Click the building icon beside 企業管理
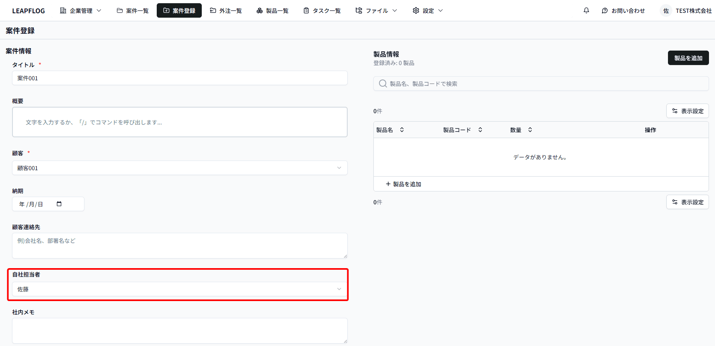Image resolution: width=715 pixels, height=346 pixels. tap(63, 10)
